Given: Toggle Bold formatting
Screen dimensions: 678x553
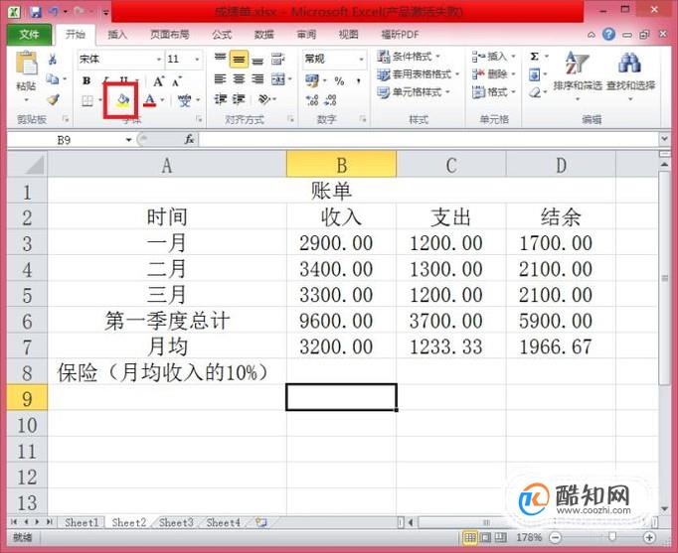Looking at the screenshot, I should (86, 80).
